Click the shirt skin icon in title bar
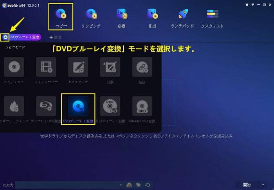Image resolution: width=274 pixels, height=190 pixels. tap(247, 5)
